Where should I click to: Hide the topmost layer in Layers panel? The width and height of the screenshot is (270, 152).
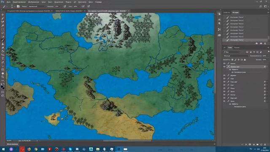[224, 63]
